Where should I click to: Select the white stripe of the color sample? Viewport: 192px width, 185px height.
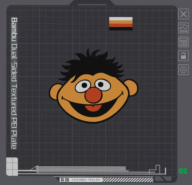pos(121,19)
